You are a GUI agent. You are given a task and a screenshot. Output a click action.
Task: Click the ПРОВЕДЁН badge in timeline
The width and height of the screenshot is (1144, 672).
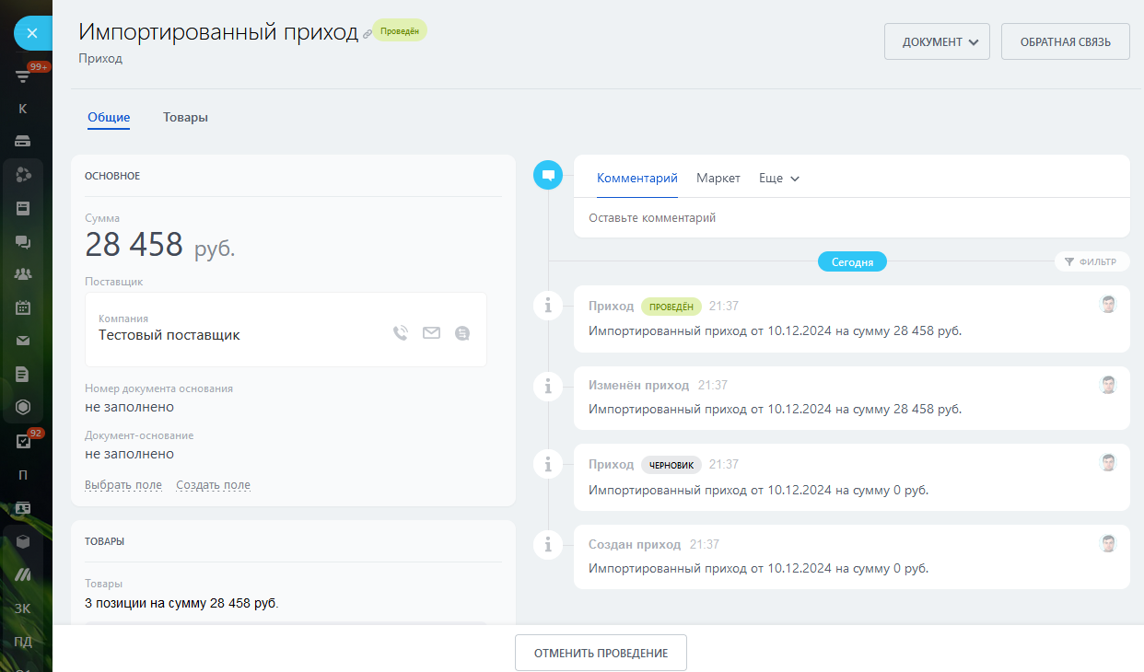click(671, 307)
